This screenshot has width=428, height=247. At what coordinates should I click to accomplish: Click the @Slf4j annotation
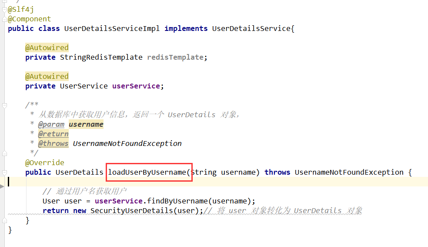coord(21,9)
